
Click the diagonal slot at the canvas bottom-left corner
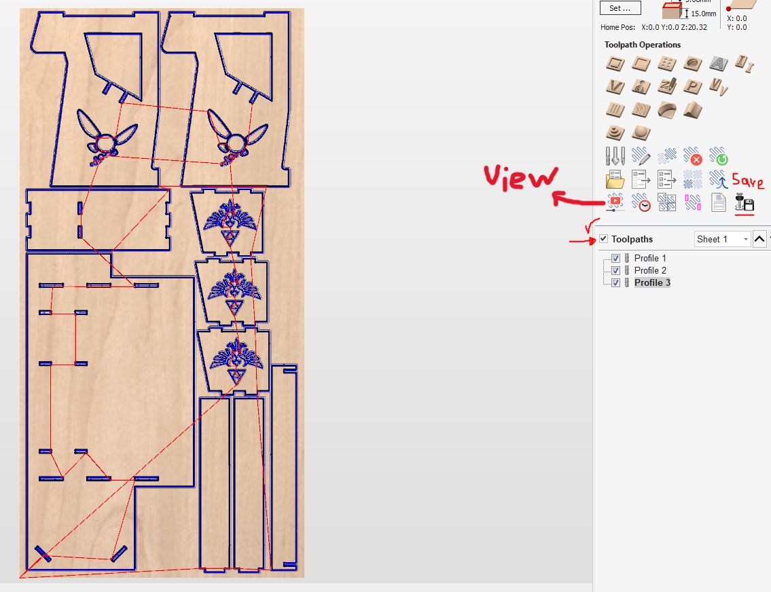[43, 554]
